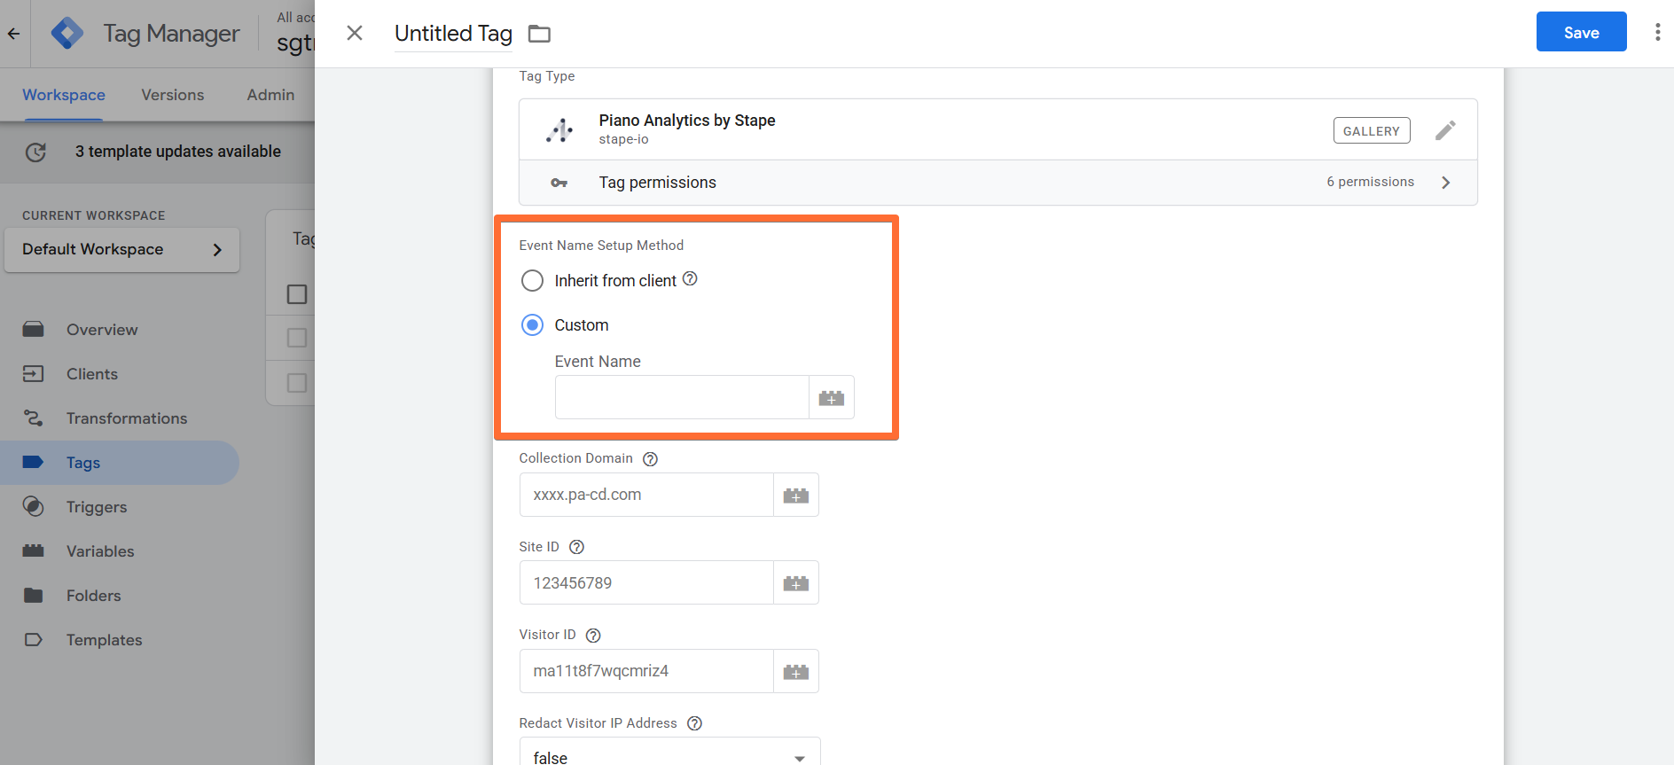The width and height of the screenshot is (1674, 765).
Task: Switch to the Workspace tab
Action: point(64,95)
